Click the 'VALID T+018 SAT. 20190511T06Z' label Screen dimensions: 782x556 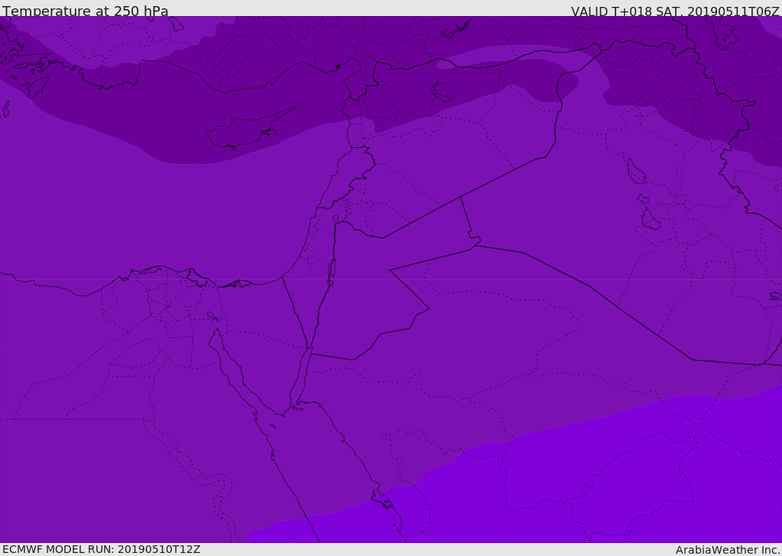tap(675, 11)
